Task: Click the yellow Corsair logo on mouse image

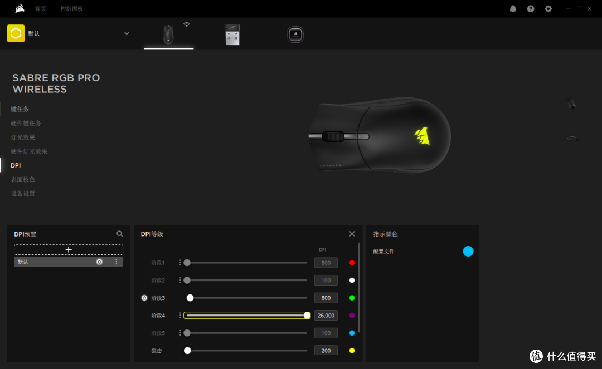Action: point(423,136)
